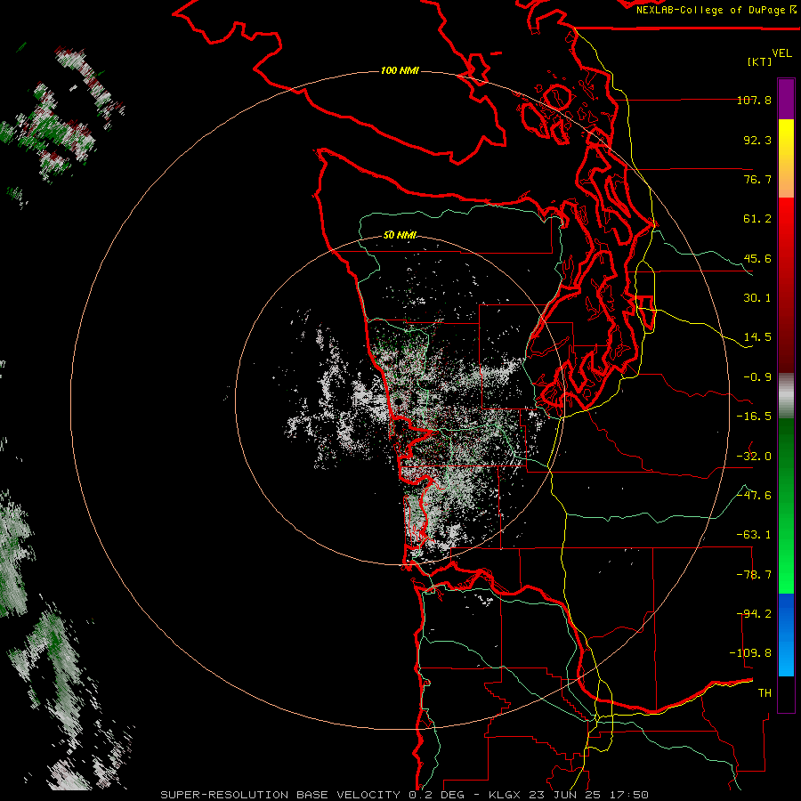Click the 14.5 velocity scale value
Viewport: 801px width, 801px height.
coord(757,337)
